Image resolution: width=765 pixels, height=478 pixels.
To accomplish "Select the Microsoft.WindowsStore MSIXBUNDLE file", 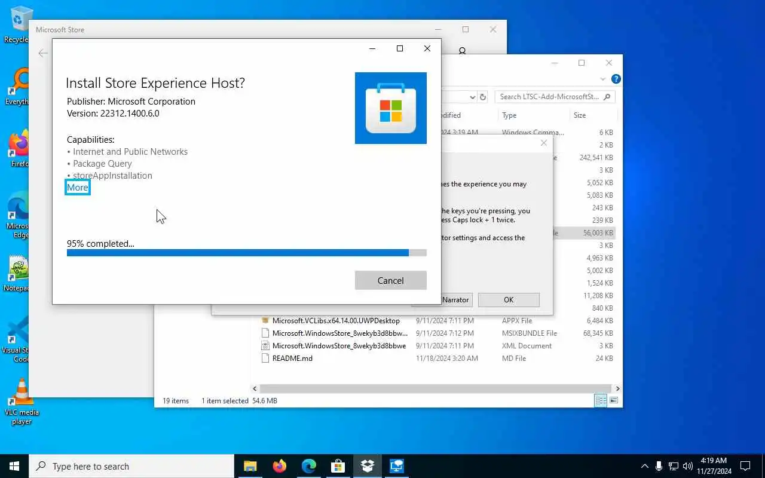I will click(340, 333).
